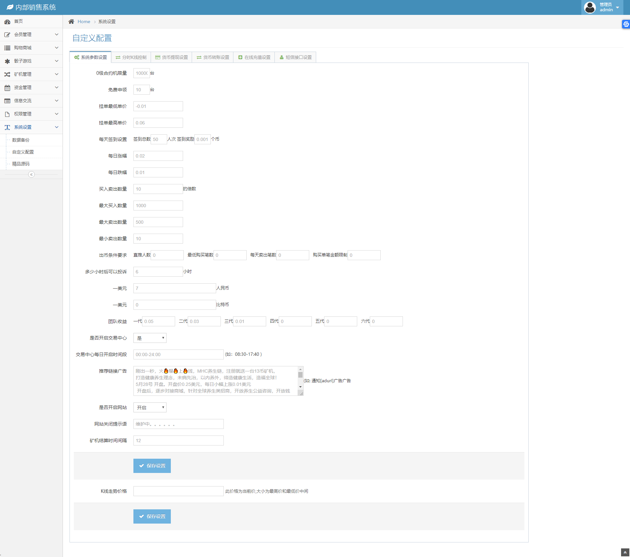Expand the 购物商城 sidebar menu
Viewport: 630px width, 557px height.
31,48
